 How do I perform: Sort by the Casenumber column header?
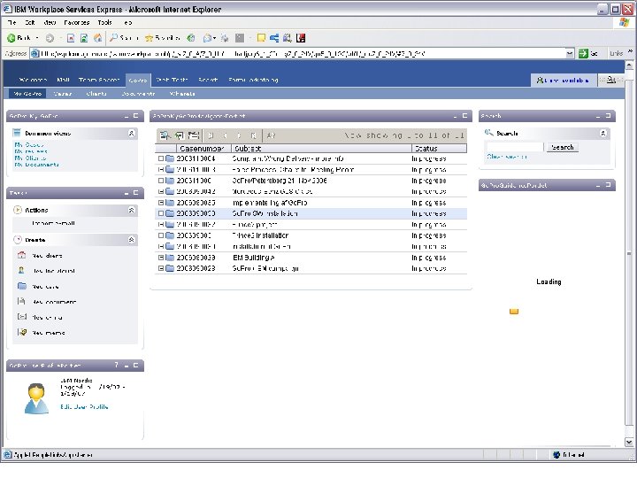coord(203,149)
